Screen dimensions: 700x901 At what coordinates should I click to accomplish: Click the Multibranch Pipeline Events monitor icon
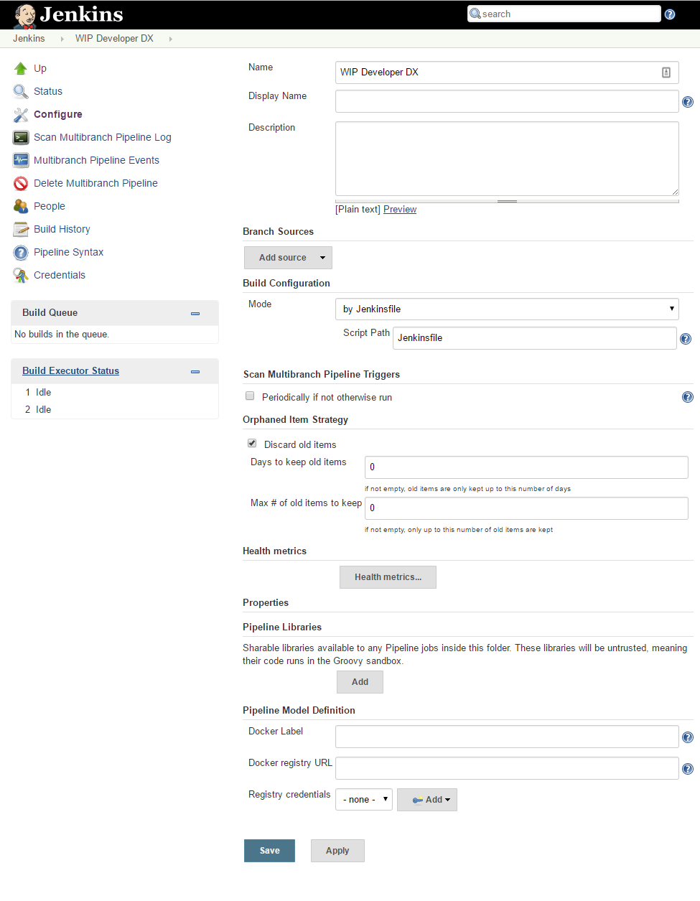click(x=21, y=160)
